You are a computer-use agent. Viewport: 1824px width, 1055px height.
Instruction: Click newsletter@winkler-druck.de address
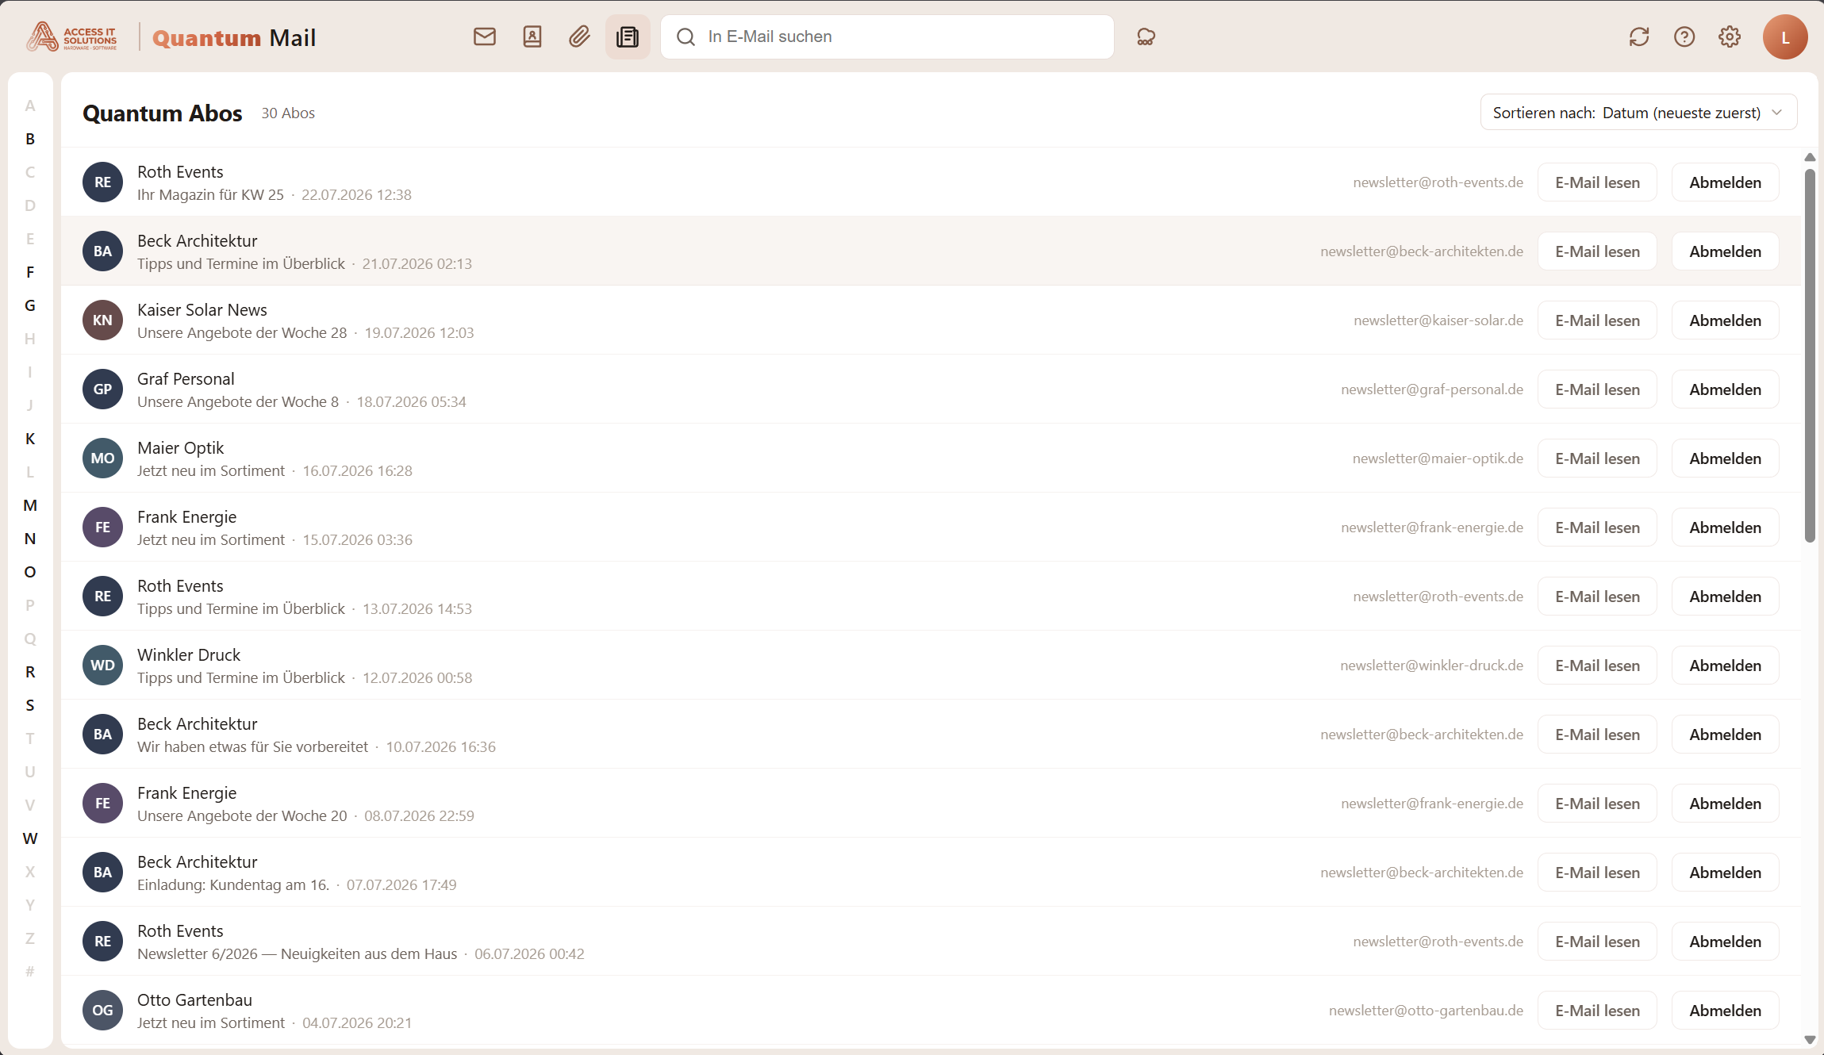point(1432,666)
